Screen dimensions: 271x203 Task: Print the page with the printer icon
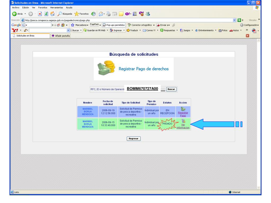[x=108, y=14]
